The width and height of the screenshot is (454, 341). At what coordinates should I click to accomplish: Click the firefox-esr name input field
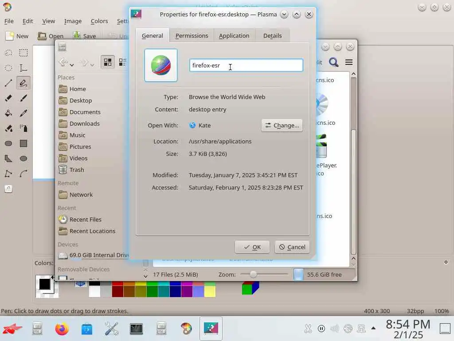coord(246,65)
